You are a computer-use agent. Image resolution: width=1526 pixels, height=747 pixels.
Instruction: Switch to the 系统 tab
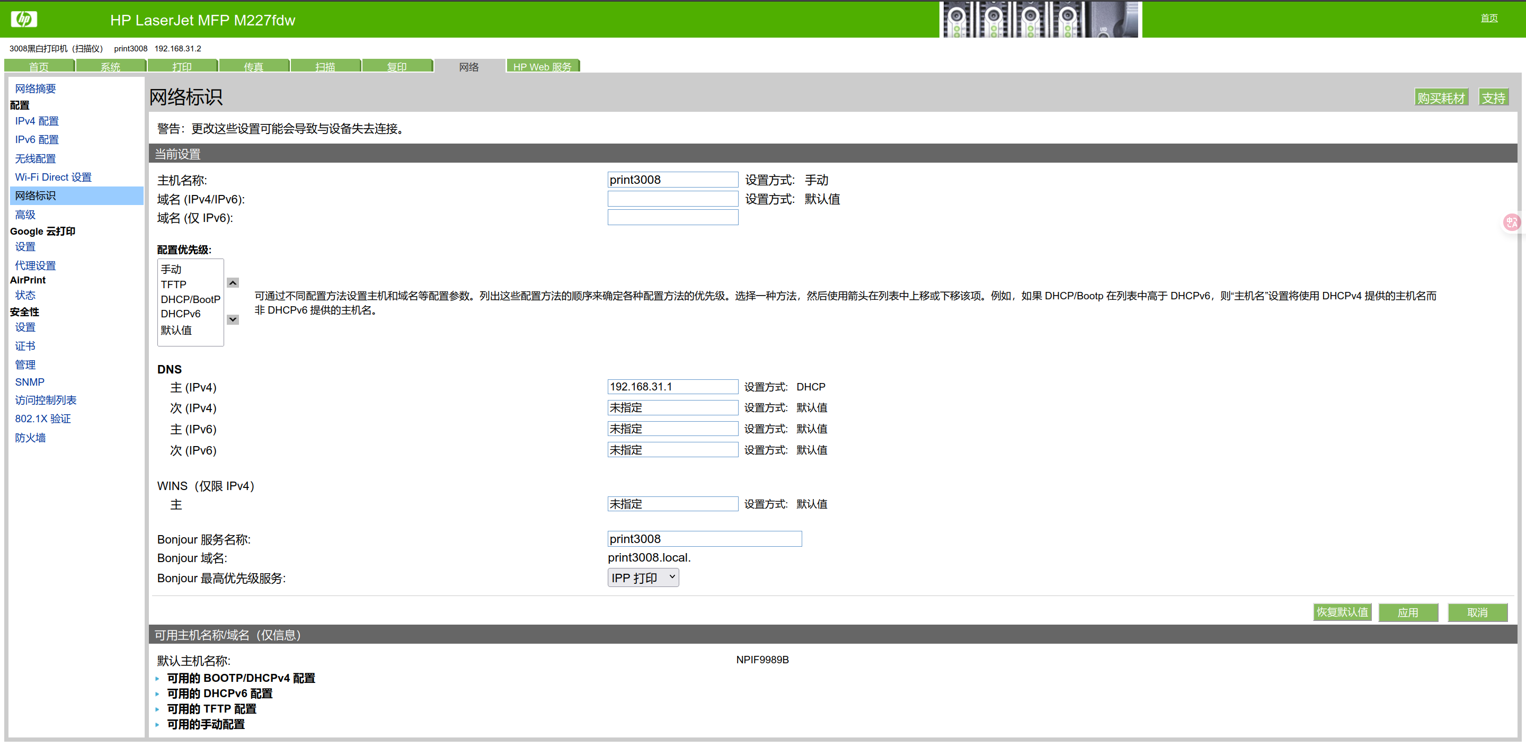click(111, 66)
